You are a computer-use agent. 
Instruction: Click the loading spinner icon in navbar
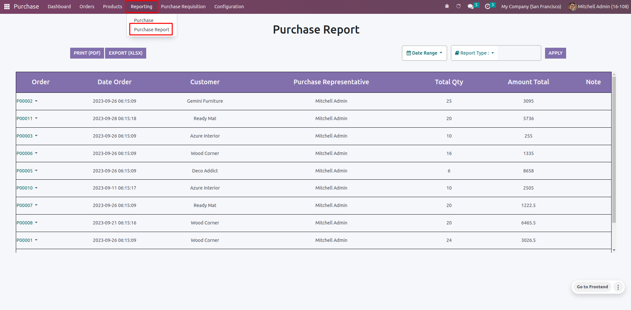458,6
